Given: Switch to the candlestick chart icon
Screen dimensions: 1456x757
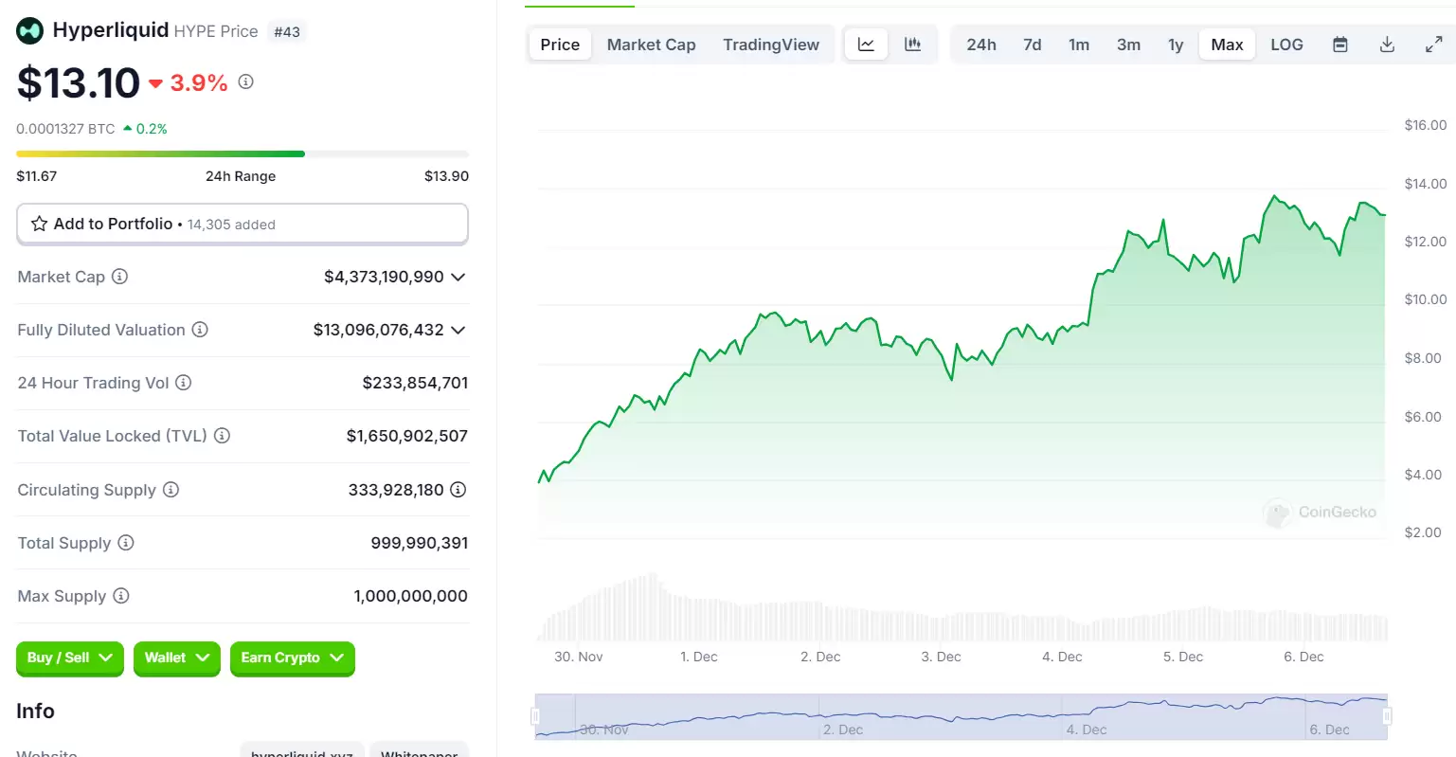Looking at the screenshot, I should click(x=912, y=45).
